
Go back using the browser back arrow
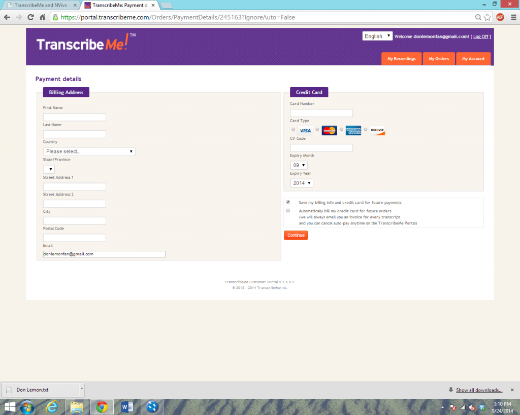coord(7,17)
